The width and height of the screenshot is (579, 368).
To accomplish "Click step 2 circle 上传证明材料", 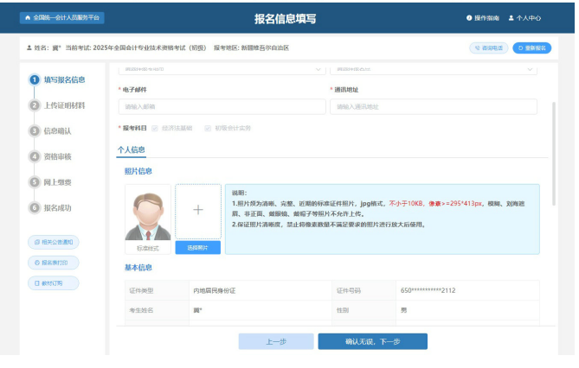I will [x=34, y=105].
